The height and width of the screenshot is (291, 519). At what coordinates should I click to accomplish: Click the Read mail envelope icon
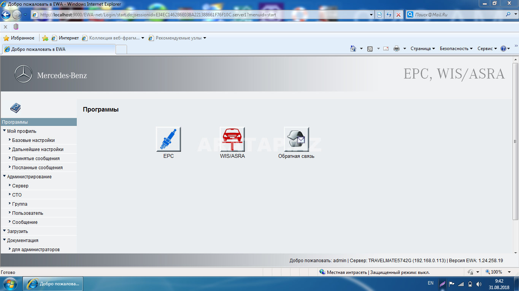point(386,49)
